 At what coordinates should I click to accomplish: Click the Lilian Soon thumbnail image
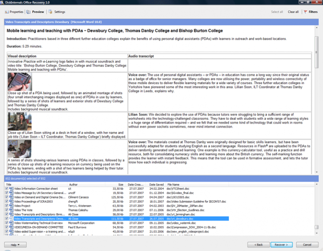(x=20, y=121)
